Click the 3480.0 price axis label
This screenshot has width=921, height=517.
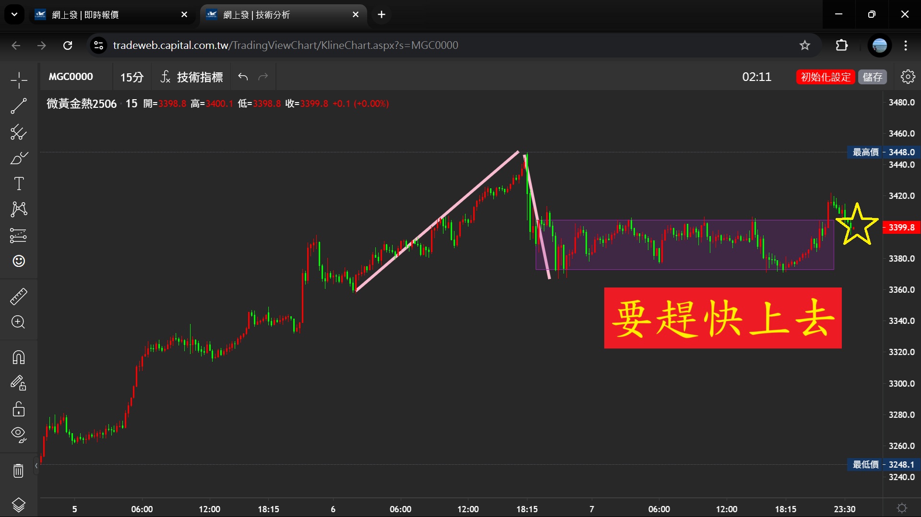click(902, 102)
